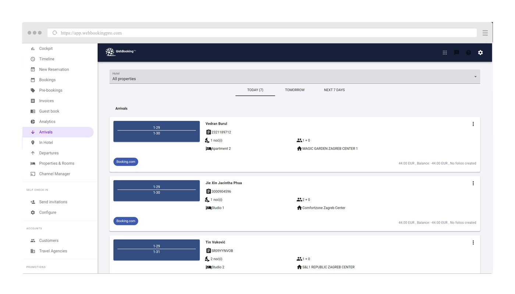The image size is (515, 294).
Task: Open the Cockpit sidebar item
Action: click(46, 49)
